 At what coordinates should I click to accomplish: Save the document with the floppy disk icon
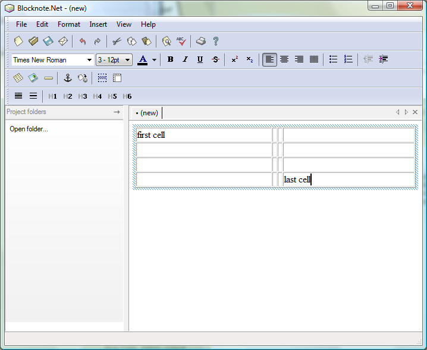click(x=48, y=41)
